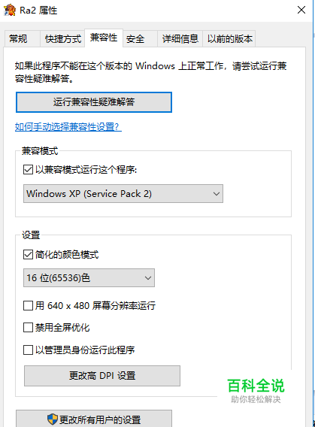Open 如何手动选择兼容性设置? link
315x427 pixels.
(68, 127)
